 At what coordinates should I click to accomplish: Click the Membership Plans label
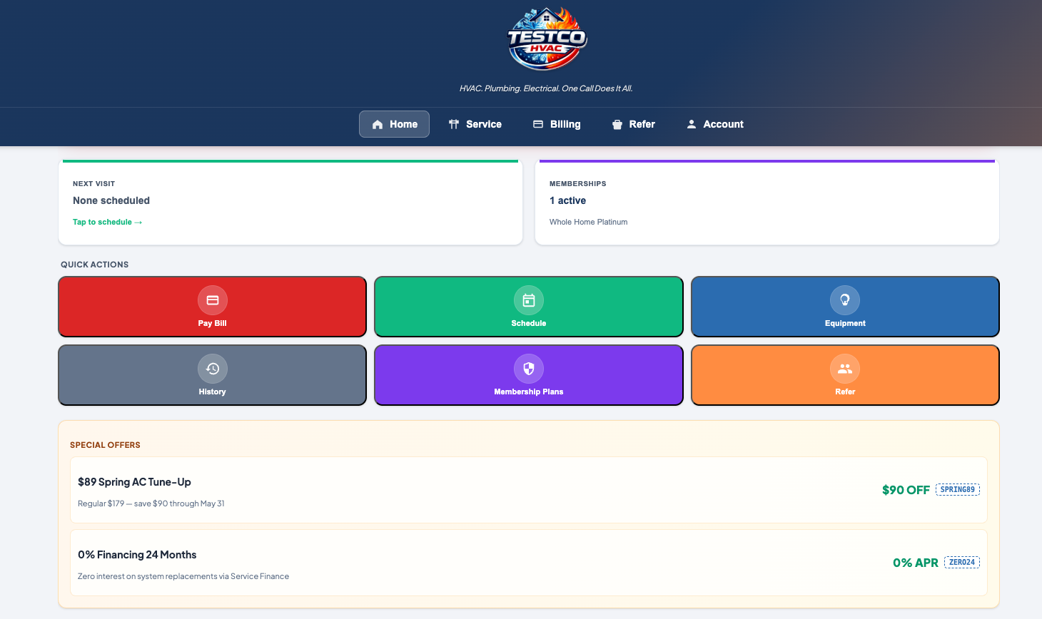point(529,392)
